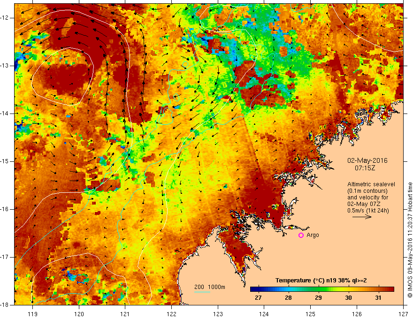Click latitude axis label -17
The image size is (413, 319).
[x=5, y=257]
